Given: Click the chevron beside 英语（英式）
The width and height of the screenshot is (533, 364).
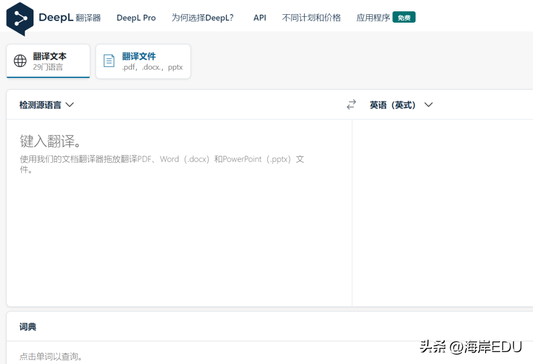Looking at the screenshot, I should 429,105.
